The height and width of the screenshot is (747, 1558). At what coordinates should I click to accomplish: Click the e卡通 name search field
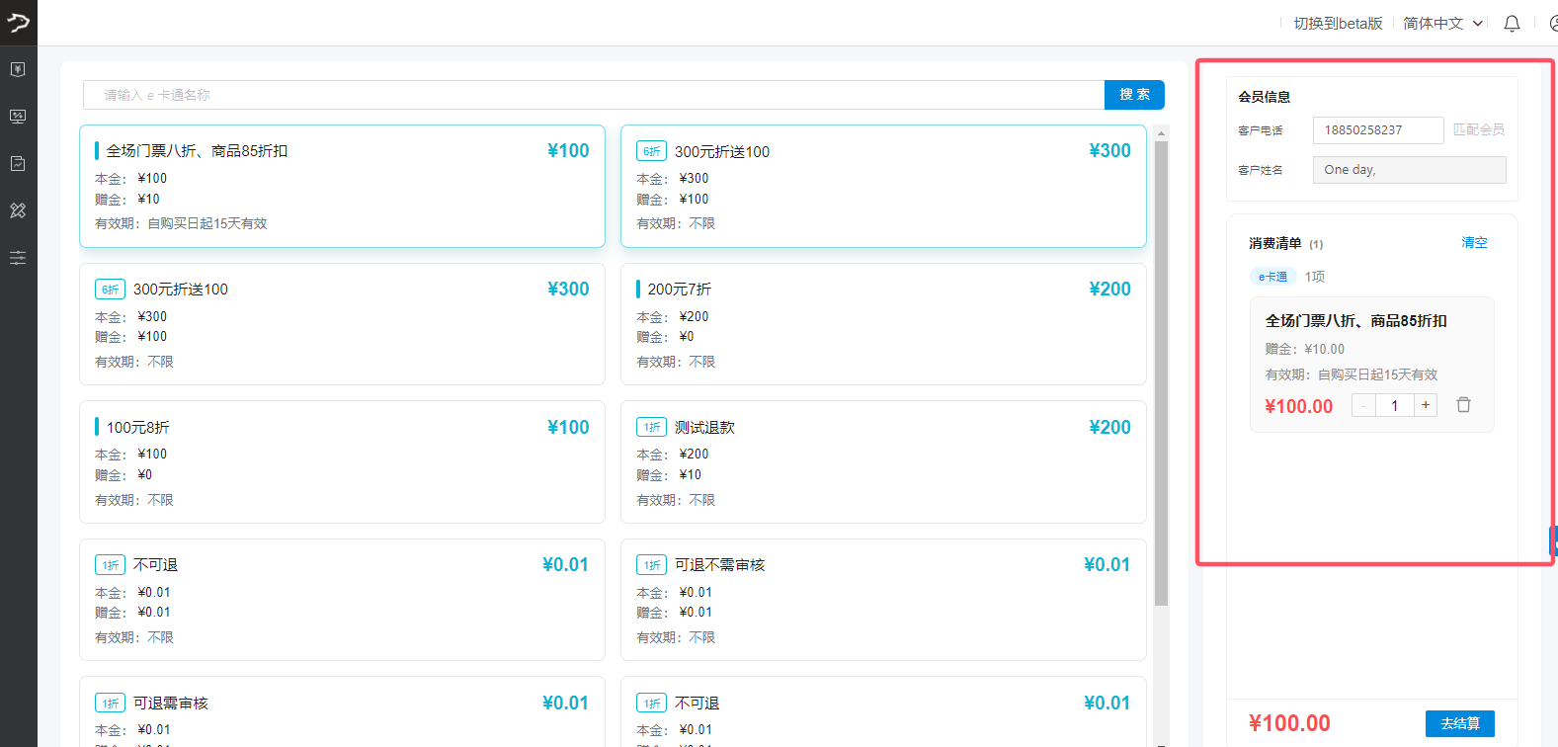[593, 95]
